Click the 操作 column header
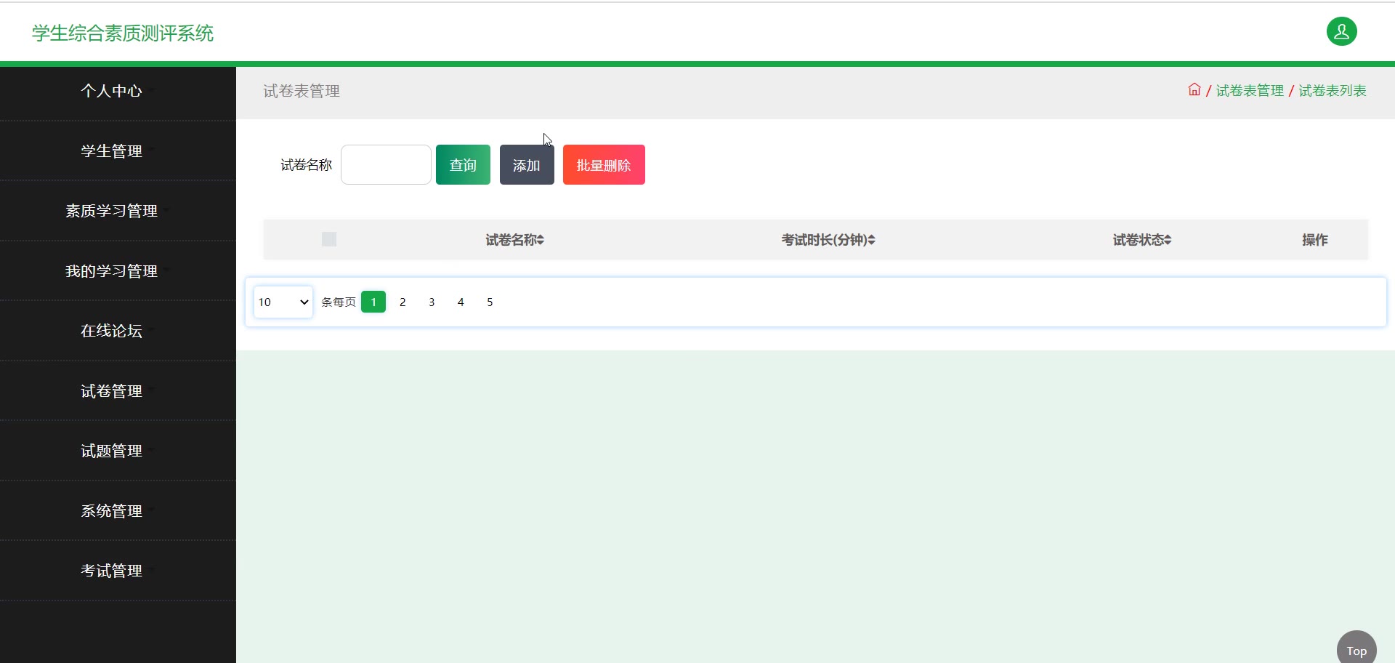Image resolution: width=1395 pixels, height=663 pixels. click(1314, 240)
